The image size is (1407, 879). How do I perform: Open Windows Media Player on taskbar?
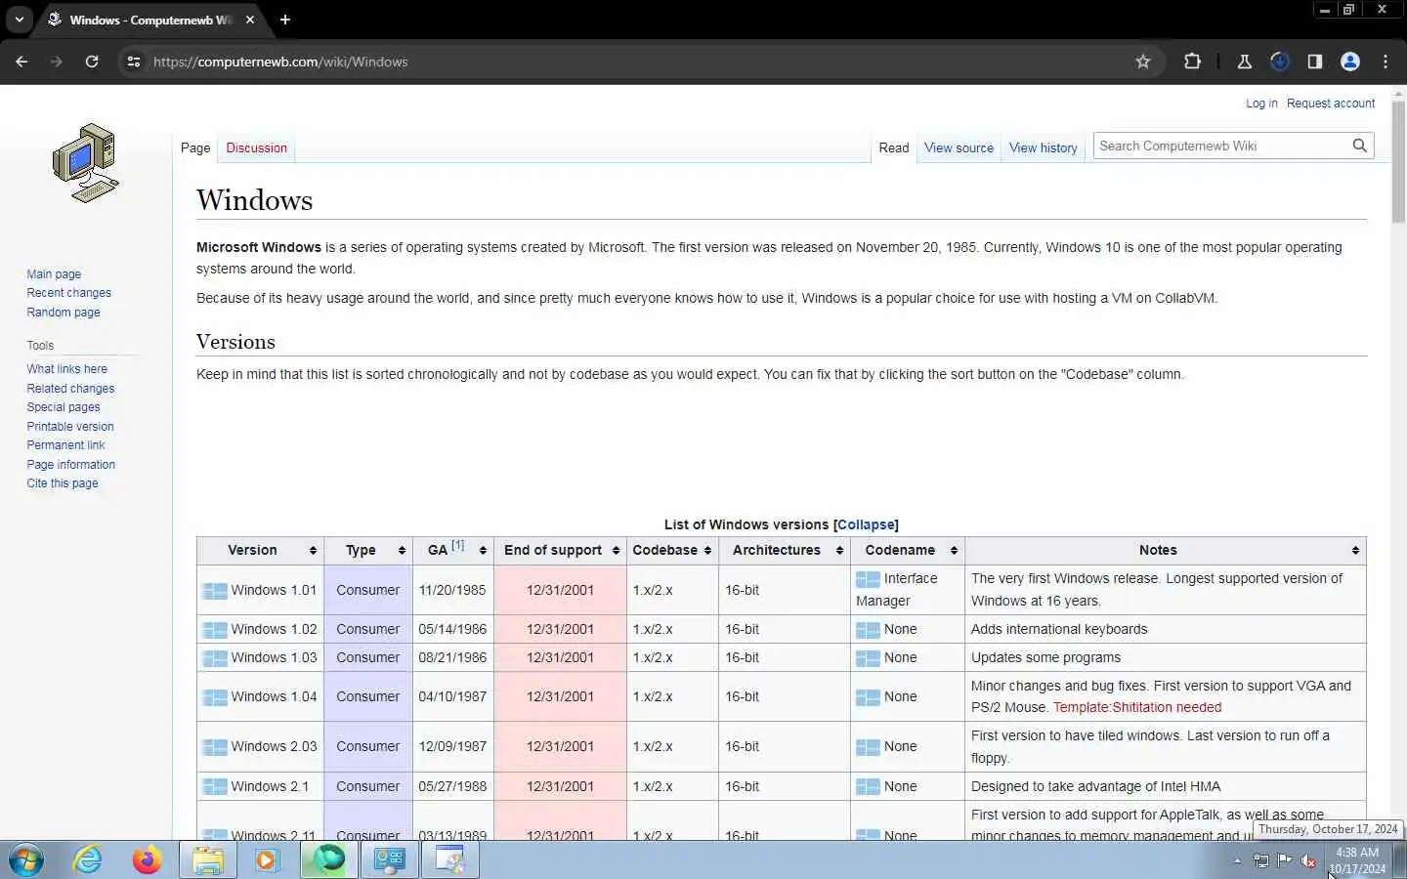267,860
